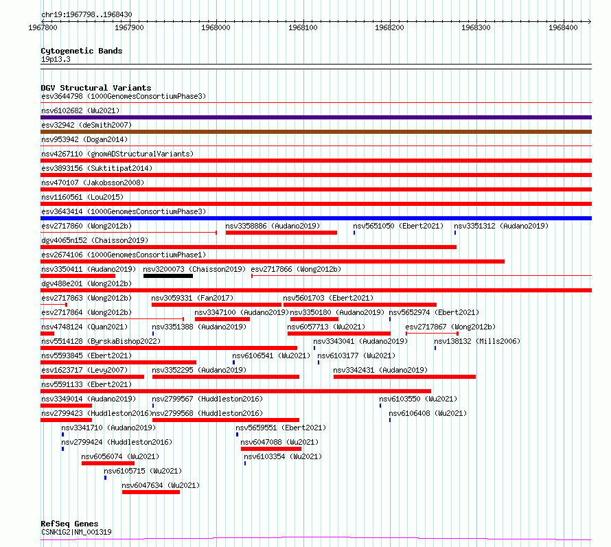Click nsv2799567 (Huddleston2016) label

[x=207, y=399]
